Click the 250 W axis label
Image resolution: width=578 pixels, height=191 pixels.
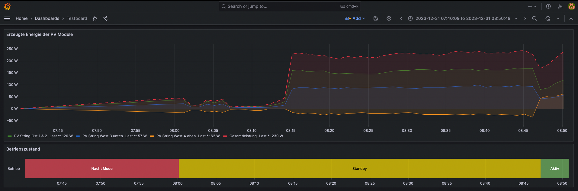[12, 49]
